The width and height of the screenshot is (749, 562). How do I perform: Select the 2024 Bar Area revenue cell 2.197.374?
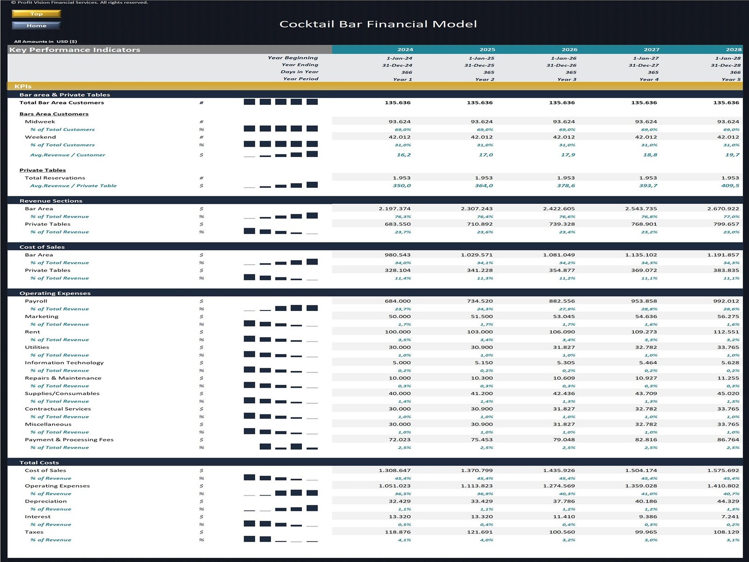[x=395, y=209]
